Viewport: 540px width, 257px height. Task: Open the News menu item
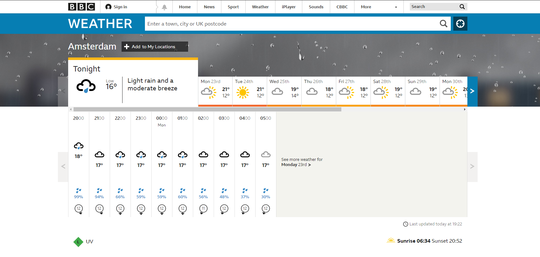[209, 7]
